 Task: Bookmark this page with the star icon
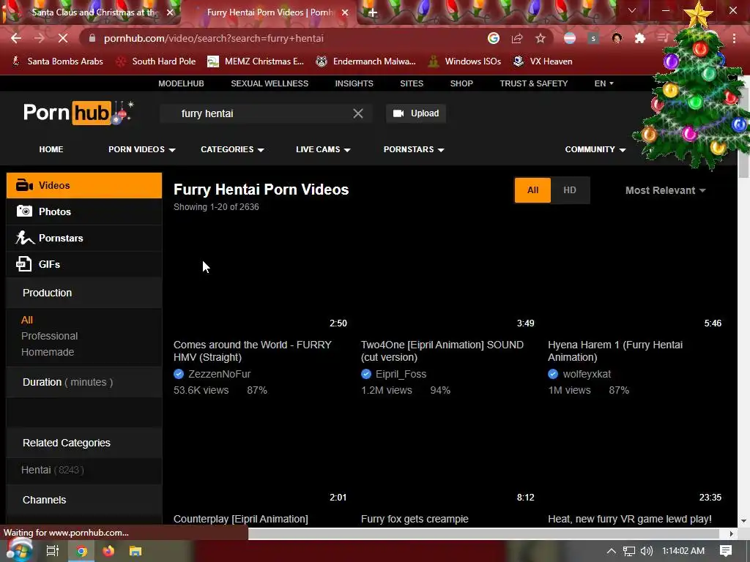(x=541, y=38)
